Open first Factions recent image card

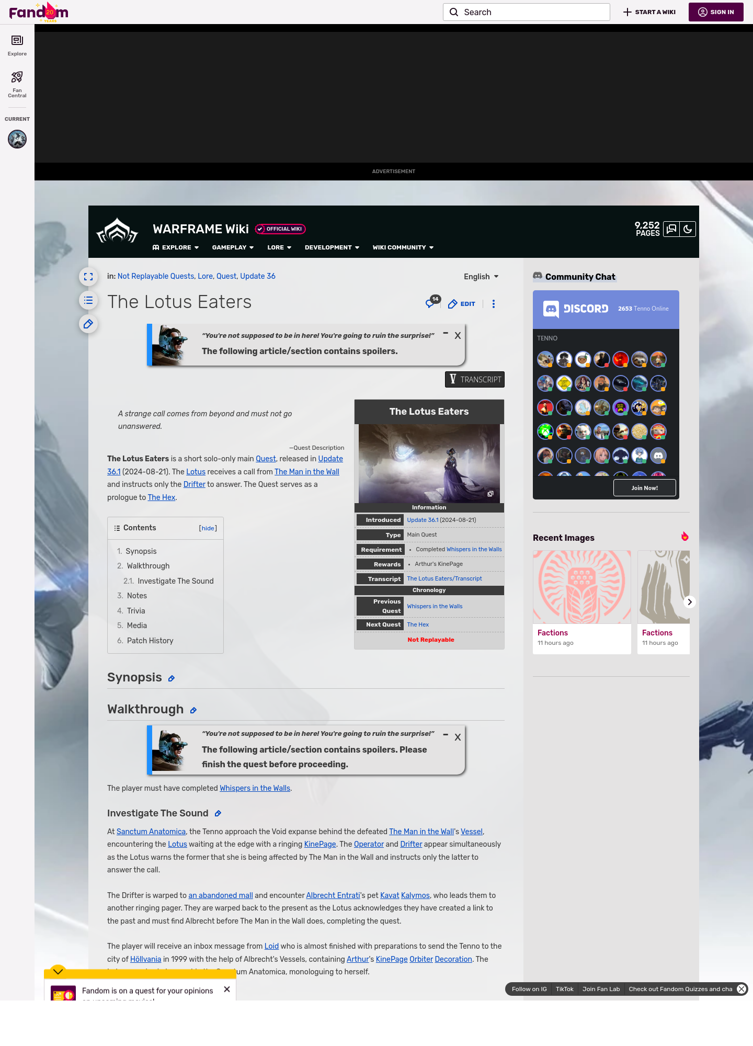tap(582, 602)
